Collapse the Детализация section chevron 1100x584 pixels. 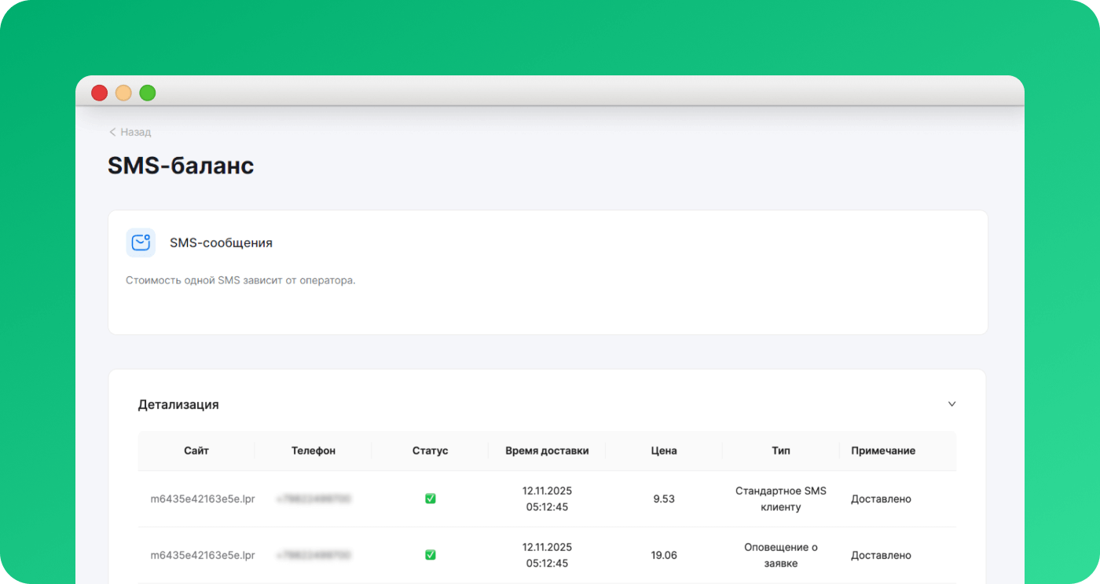tap(951, 404)
